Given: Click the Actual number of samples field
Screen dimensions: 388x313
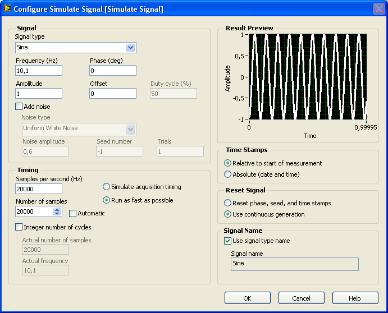Looking at the screenshot, I should click(x=45, y=250).
